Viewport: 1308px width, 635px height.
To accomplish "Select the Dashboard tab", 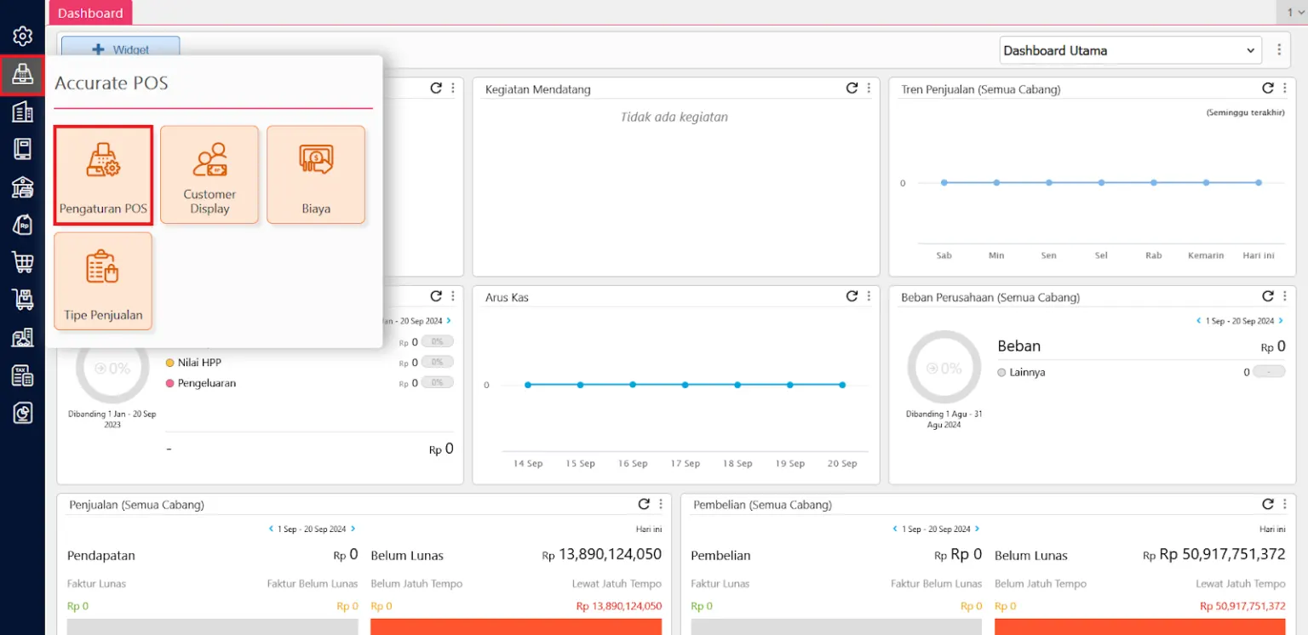I will click(90, 13).
